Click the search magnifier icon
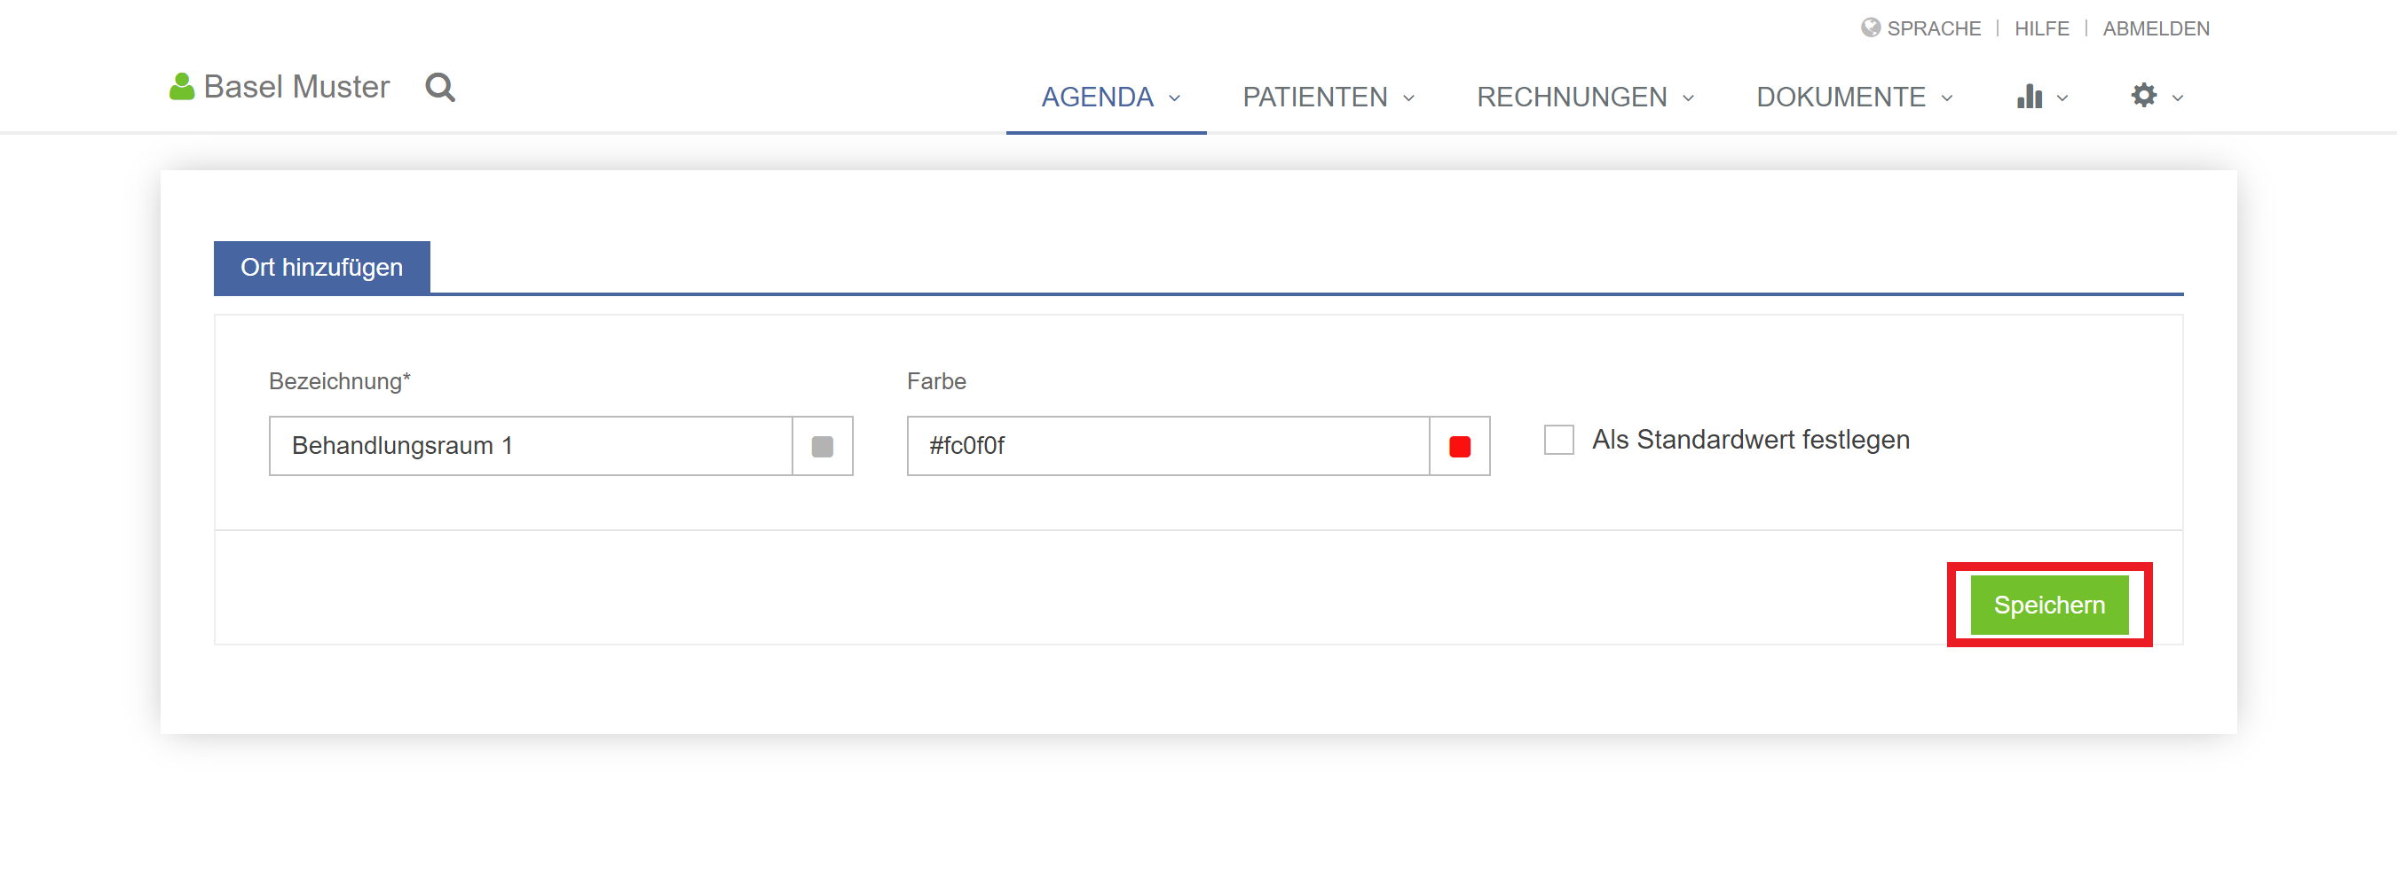This screenshot has width=2397, height=891. (x=440, y=87)
